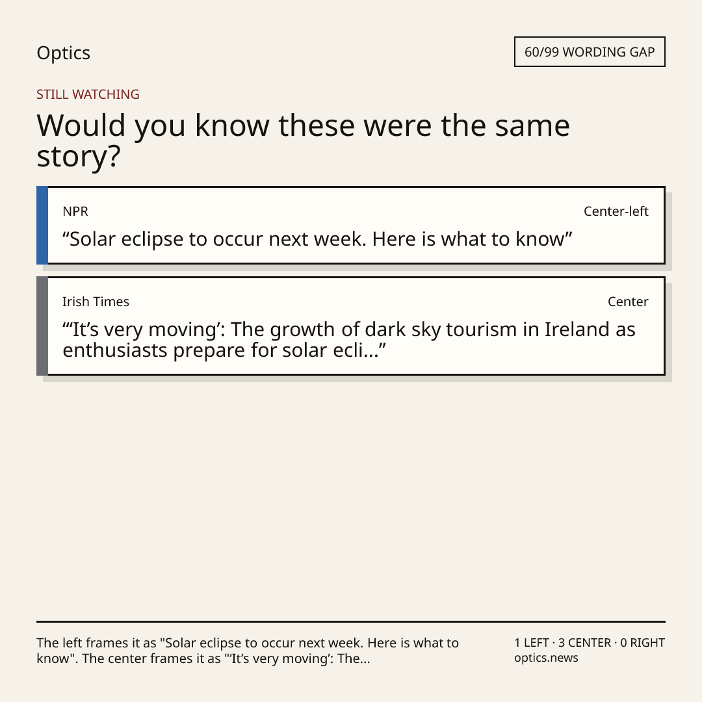Select the NPR source name
702x702 pixels.
pyautogui.click(x=75, y=211)
